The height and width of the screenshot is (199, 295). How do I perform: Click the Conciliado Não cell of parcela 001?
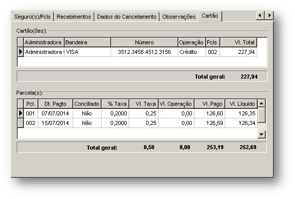pyautogui.click(x=87, y=113)
